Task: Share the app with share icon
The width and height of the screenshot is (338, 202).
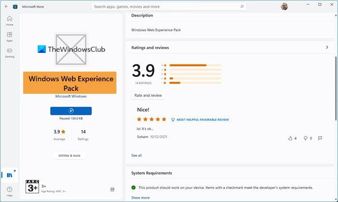Action: coord(113,189)
